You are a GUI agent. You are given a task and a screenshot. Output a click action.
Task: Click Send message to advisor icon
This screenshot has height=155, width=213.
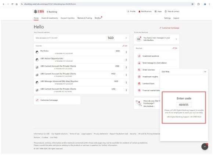click(139, 63)
